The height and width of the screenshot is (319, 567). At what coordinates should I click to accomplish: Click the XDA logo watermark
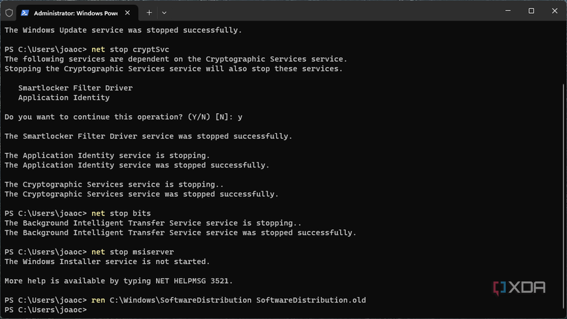tap(519, 288)
